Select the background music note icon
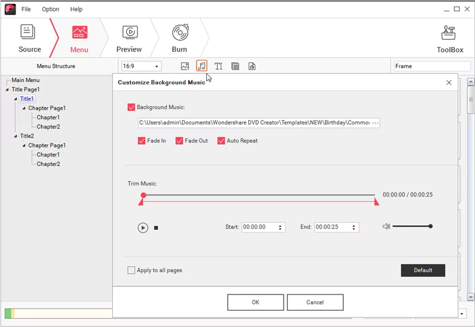 [x=202, y=66]
